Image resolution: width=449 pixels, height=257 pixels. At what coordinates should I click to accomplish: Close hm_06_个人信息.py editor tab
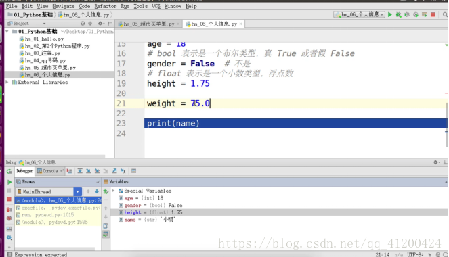[241, 24]
